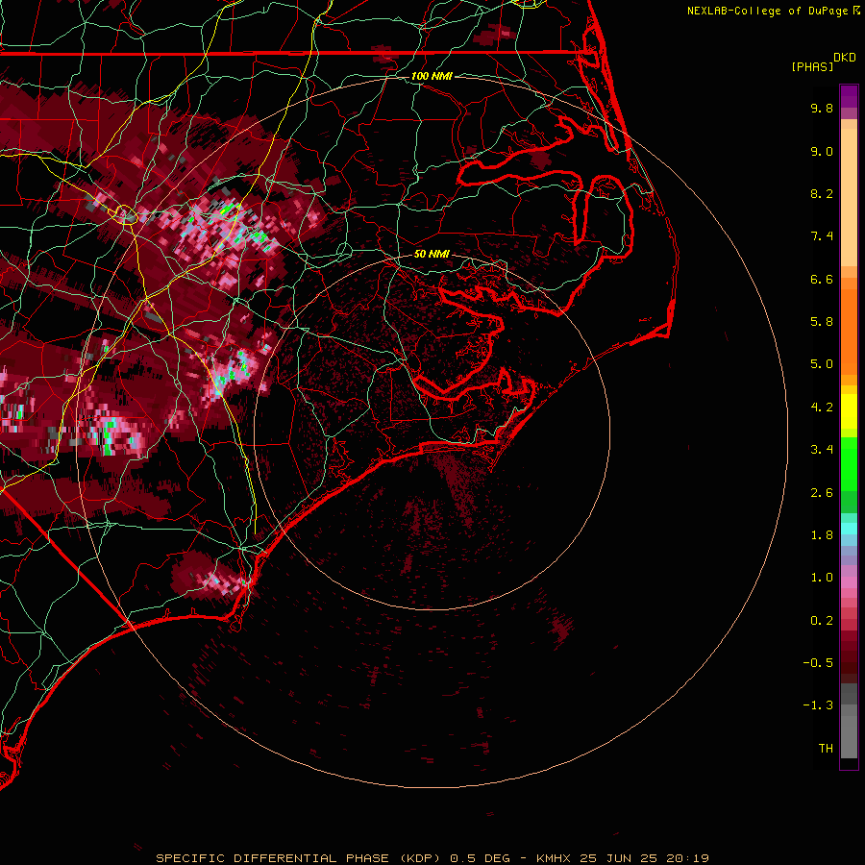The width and height of the screenshot is (865, 865).
Task: Click the 7.4 color scale value
Action: point(822,236)
